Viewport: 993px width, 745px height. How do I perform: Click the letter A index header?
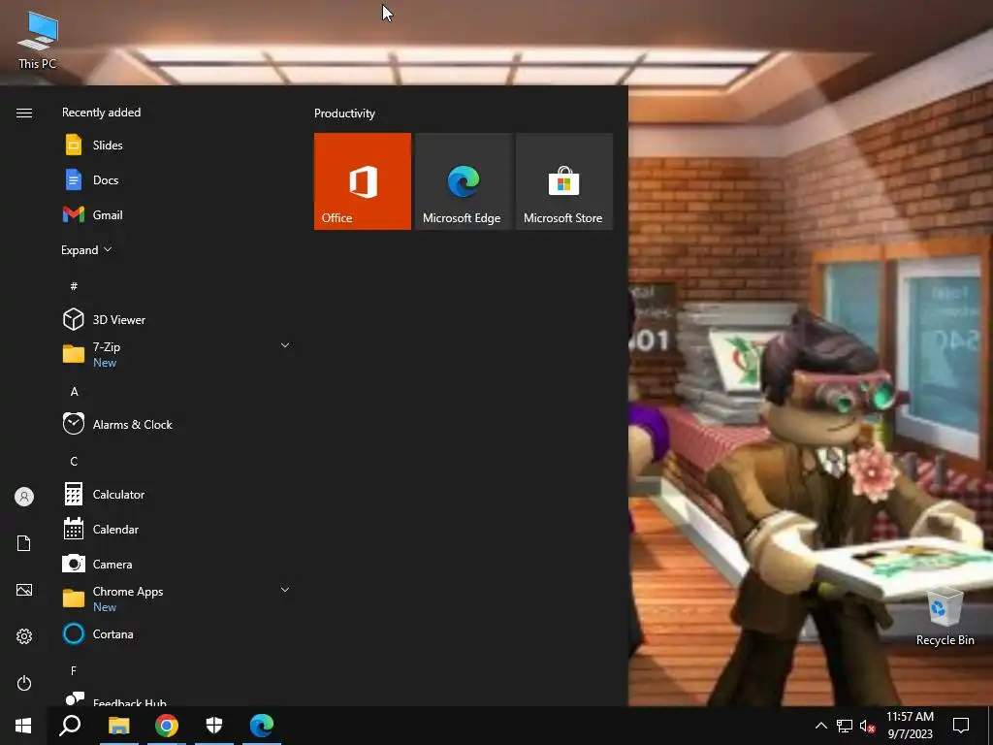click(74, 392)
